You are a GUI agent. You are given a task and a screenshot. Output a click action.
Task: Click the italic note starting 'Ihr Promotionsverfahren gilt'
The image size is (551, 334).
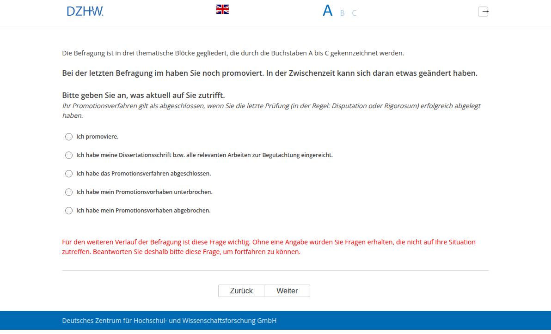tap(271, 110)
